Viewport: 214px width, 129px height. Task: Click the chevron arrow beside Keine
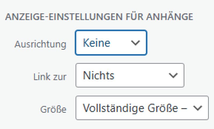[136, 43]
